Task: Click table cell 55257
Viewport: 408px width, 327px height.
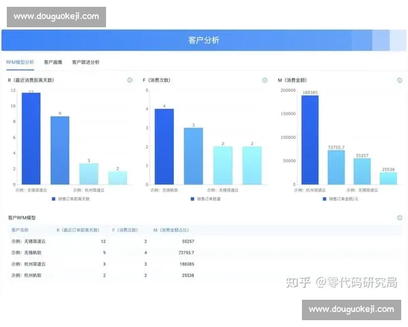Action: (188, 241)
